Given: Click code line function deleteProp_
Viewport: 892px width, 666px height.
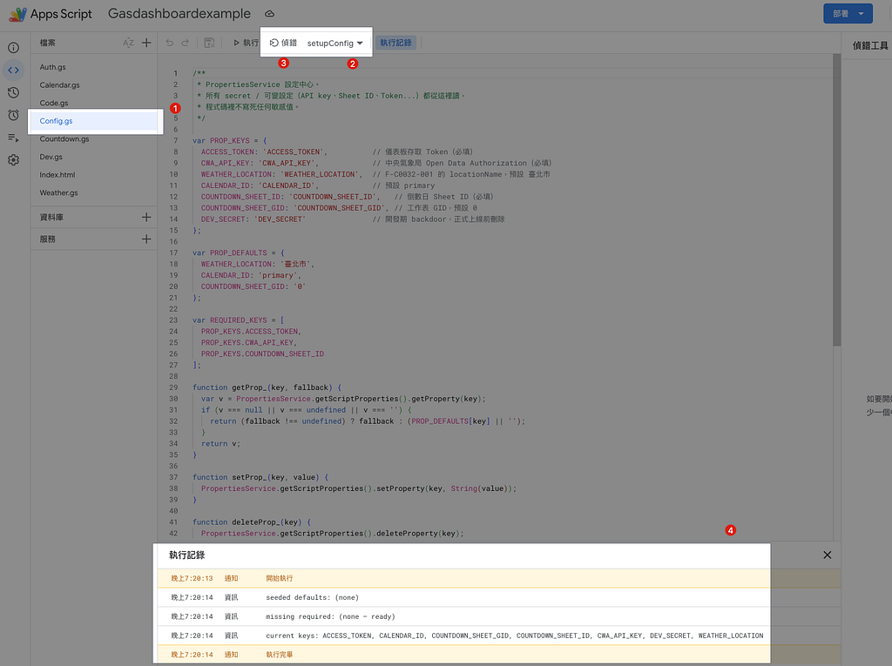Looking at the screenshot, I should [x=252, y=522].
